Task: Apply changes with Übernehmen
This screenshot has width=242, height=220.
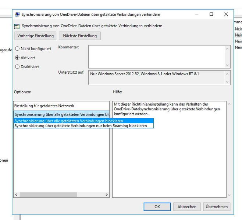Action: [x=217, y=206]
